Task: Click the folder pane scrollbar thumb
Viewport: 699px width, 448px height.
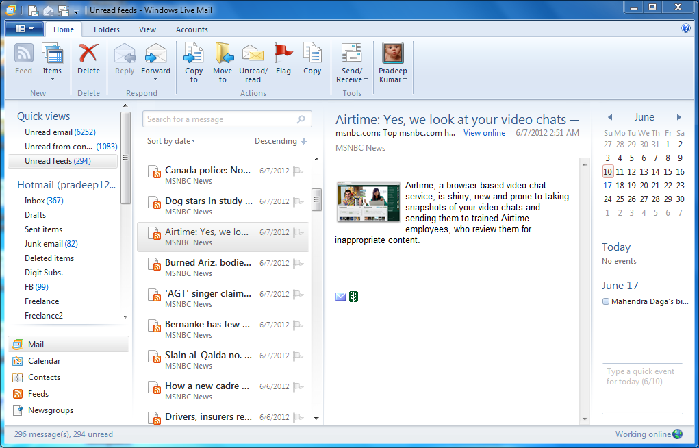Action: (125, 158)
